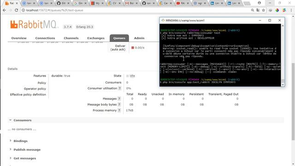Image resolution: width=295 pixels, height=166 pixels.
Task: Open help for Consumer utilisation
Action: [x=119, y=88]
